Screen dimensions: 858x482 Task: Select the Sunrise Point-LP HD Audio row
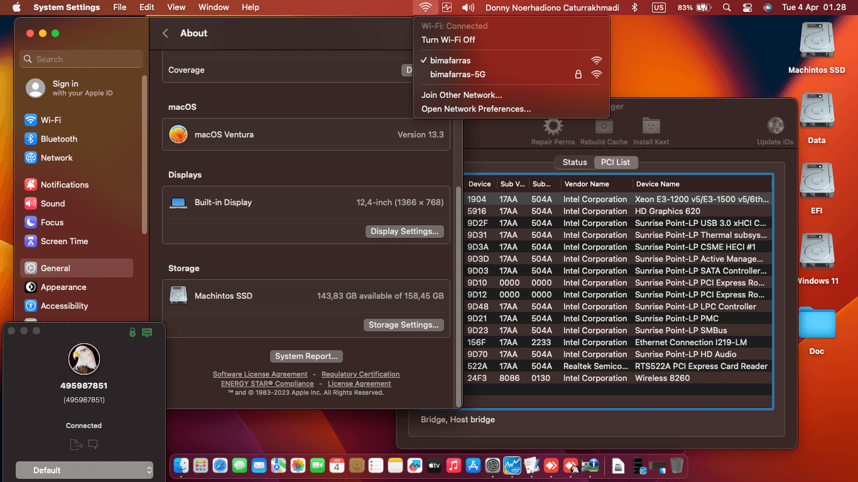click(618, 354)
